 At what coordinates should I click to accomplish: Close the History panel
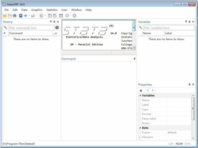pyautogui.click(x=58, y=22)
